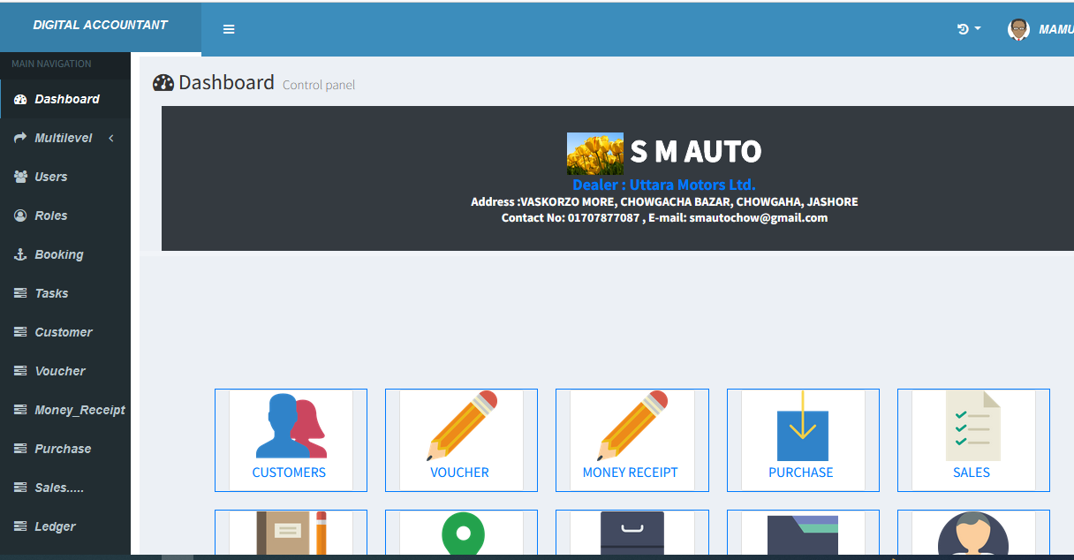Screen dimensions: 1074x560
Task: Open Dashboard in the sidebar
Action: [65, 99]
